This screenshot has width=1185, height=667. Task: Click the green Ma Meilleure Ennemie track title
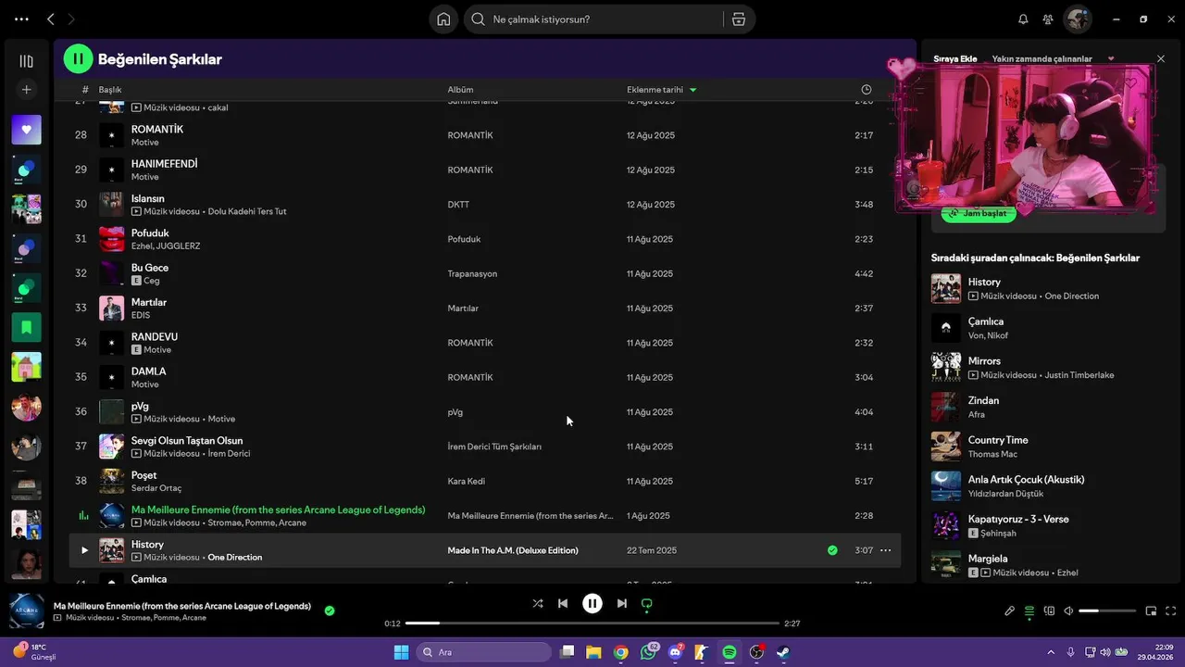278,510
